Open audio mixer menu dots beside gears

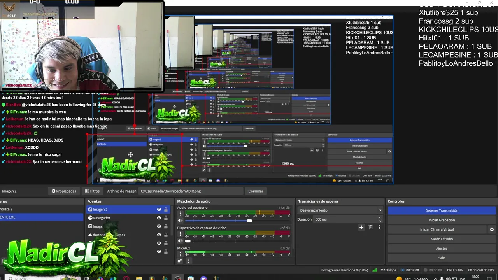tap(188, 261)
